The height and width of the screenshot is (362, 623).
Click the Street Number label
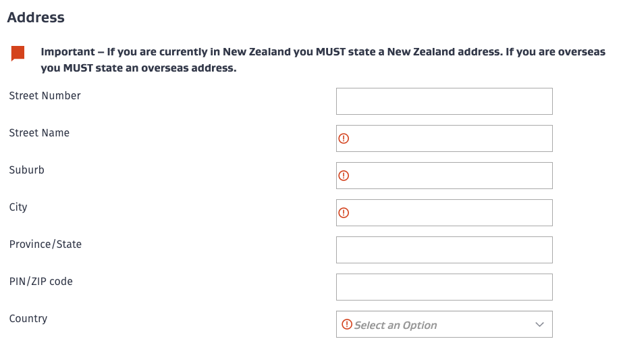[x=45, y=96]
